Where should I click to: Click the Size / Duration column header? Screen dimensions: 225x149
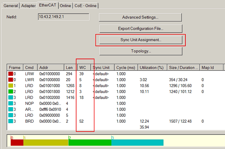(183, 67)
